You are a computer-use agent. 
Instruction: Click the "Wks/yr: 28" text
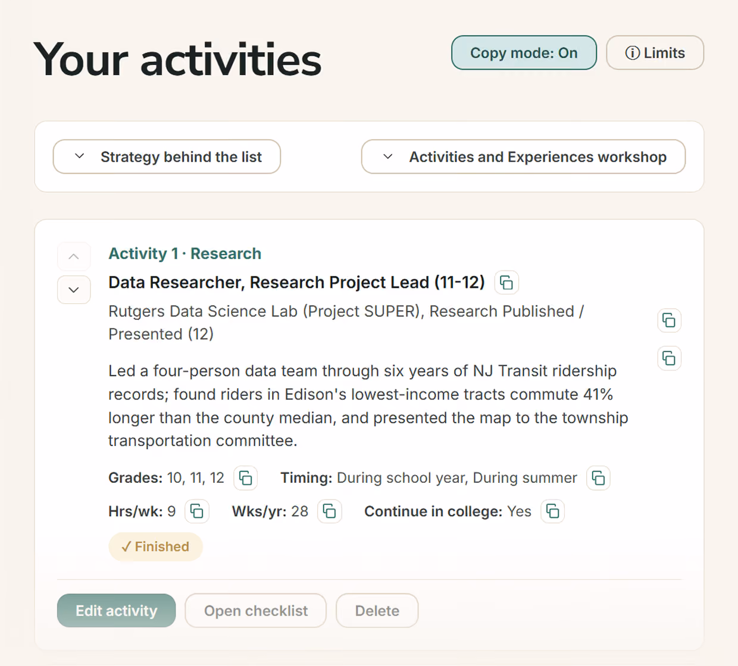click(x=270, y=511)
